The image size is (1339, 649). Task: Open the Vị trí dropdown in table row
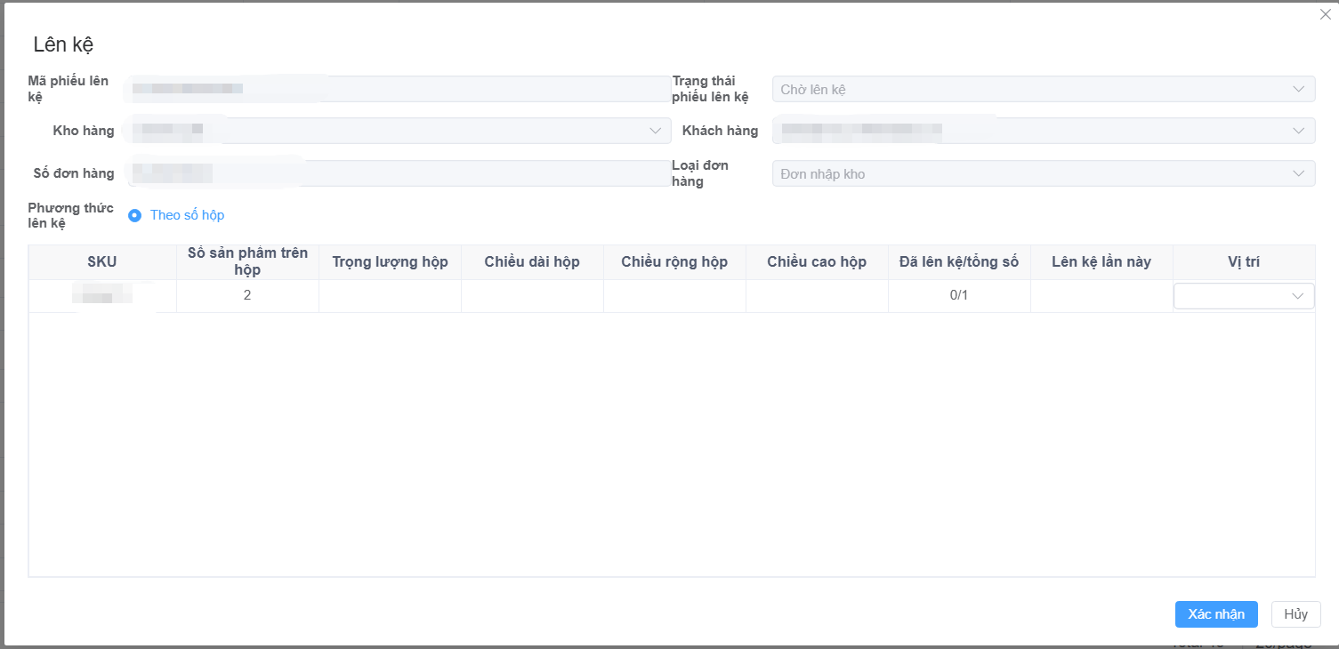coord(1243,296)
